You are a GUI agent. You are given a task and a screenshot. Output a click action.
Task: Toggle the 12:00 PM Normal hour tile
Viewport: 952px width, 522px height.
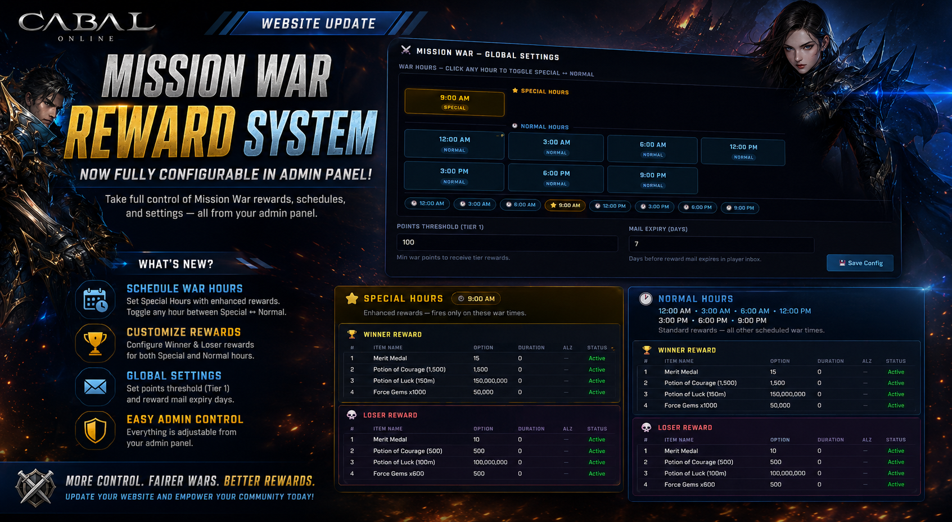(743, 152)
